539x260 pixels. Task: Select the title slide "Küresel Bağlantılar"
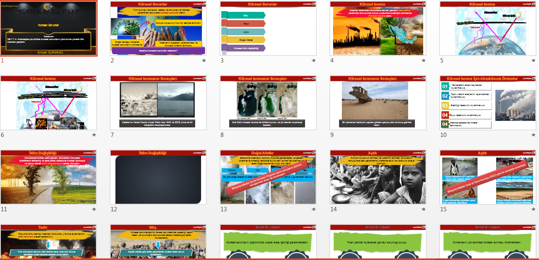[48, 28]
